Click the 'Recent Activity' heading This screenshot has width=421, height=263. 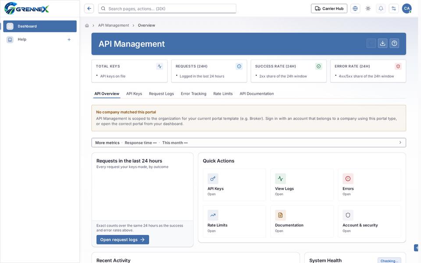[x=113, y=260]
